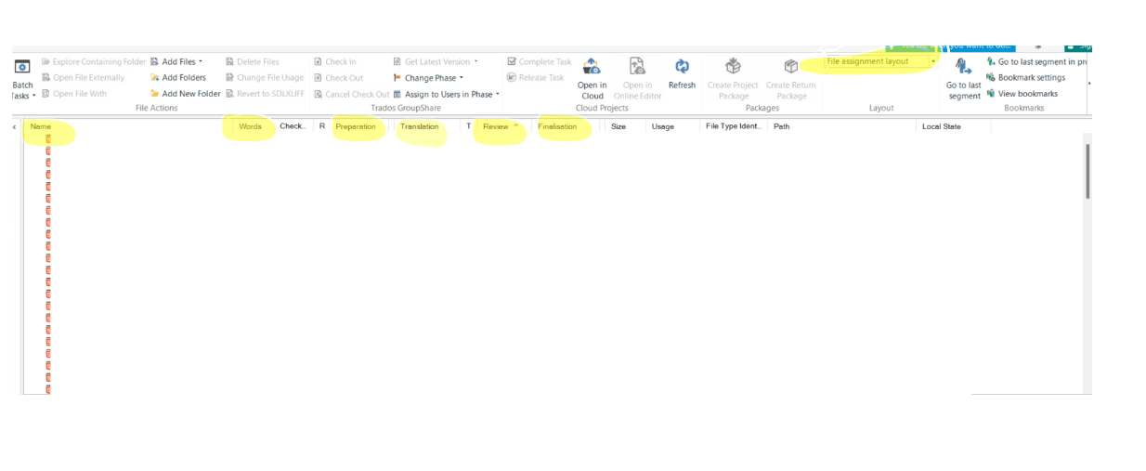This screenshot has height=471, width=1146.
Task: Click View bookmarks
Action: coord(1022,94)
